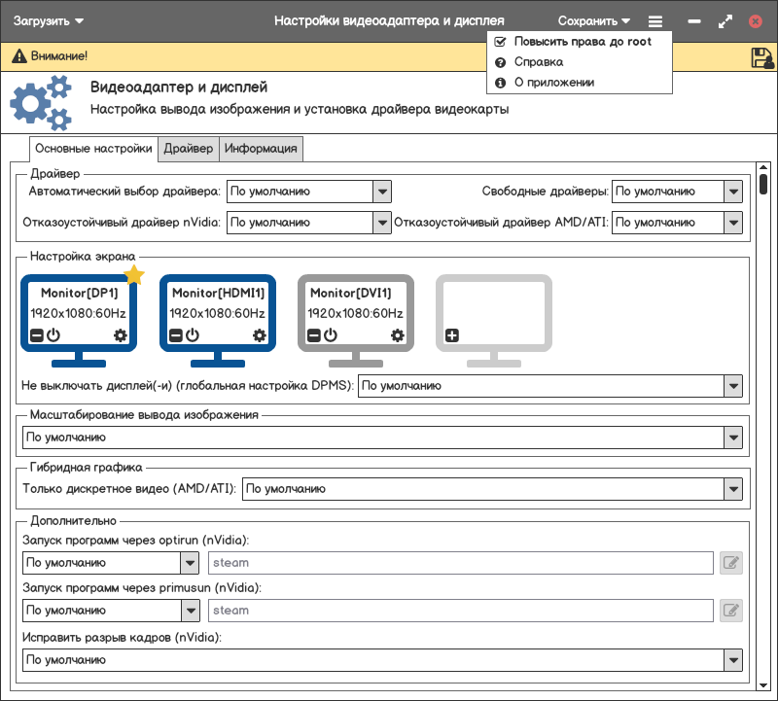Add a new monitor with plus icon

(x=452, y=335)
